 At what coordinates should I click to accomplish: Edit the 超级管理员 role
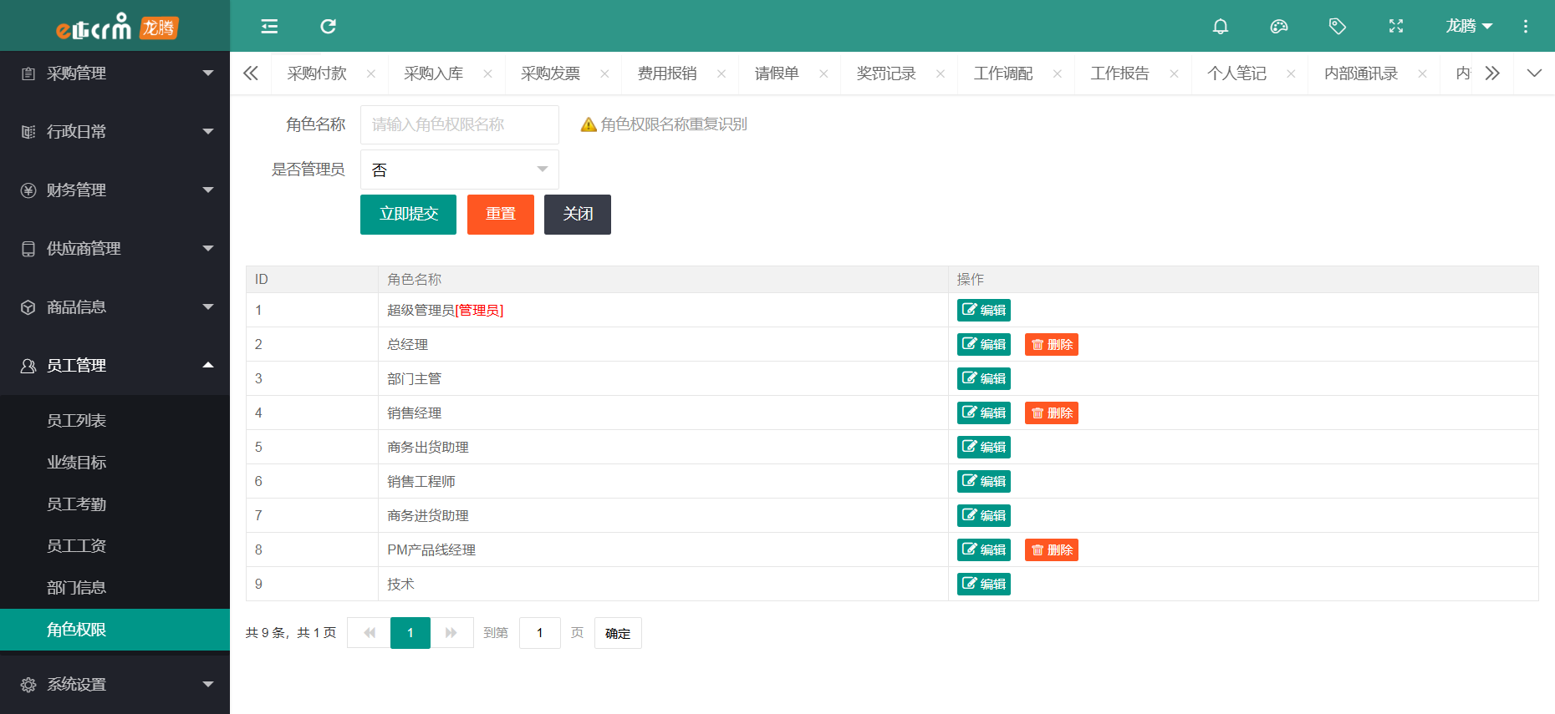[x=983, y=311]
